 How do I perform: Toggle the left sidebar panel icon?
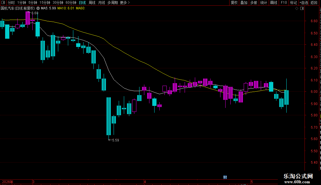click(3, 3)
